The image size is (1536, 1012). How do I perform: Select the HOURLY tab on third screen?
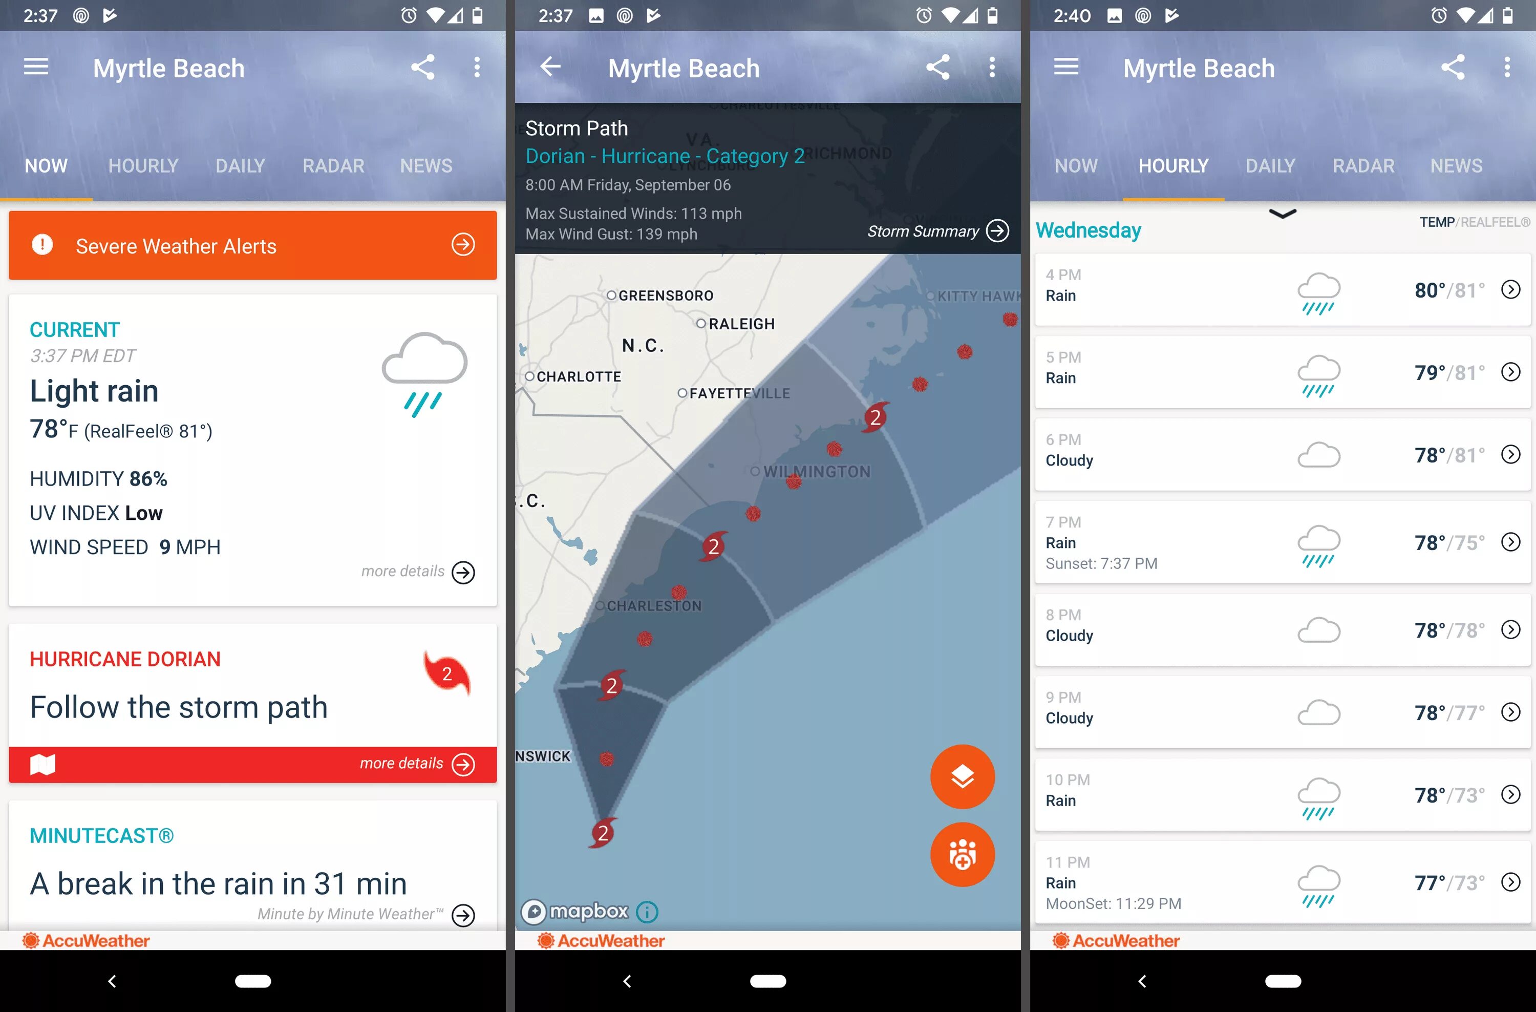click(1174, 165)
